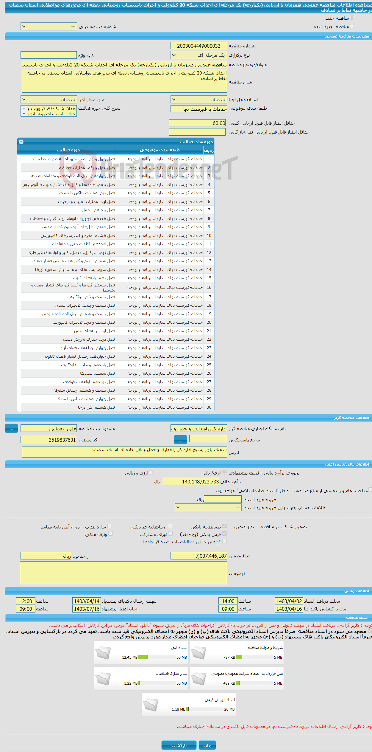This screenshot has height=752, width=372.
Task: Toggle the clauses b, j, kh regulation checkbox
Action: pyautogui.click(x=110, y=526)
